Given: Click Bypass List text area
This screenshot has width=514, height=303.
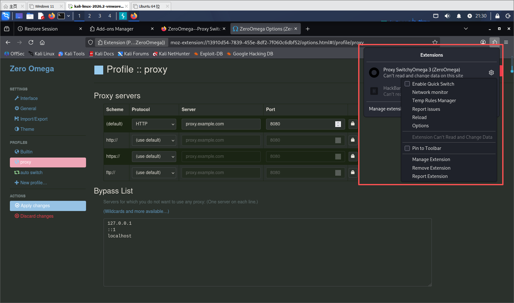Looking at the screenshot, I should click(268, 252).
